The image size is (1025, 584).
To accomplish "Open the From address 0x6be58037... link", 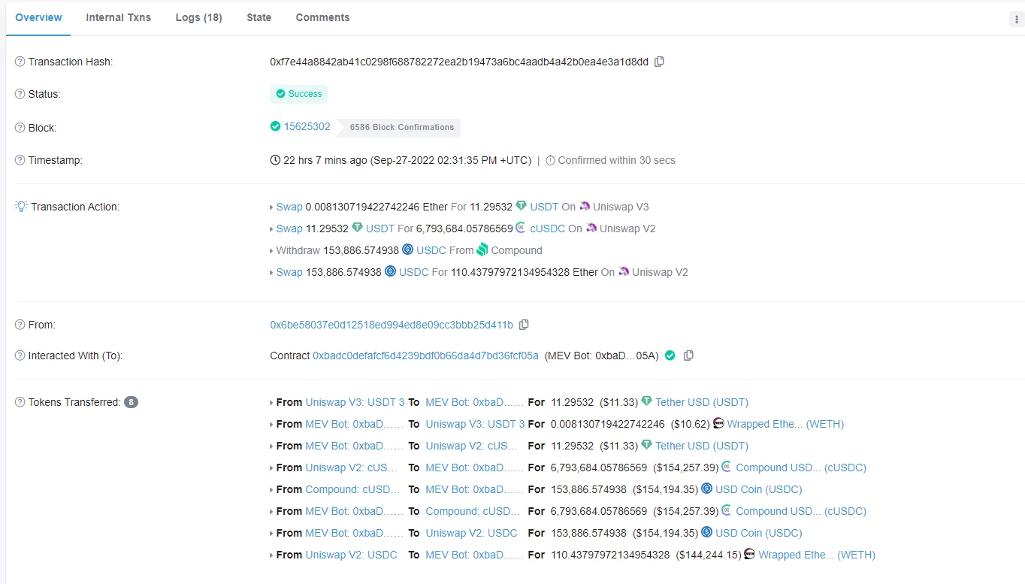I will (x=392, y=325).
